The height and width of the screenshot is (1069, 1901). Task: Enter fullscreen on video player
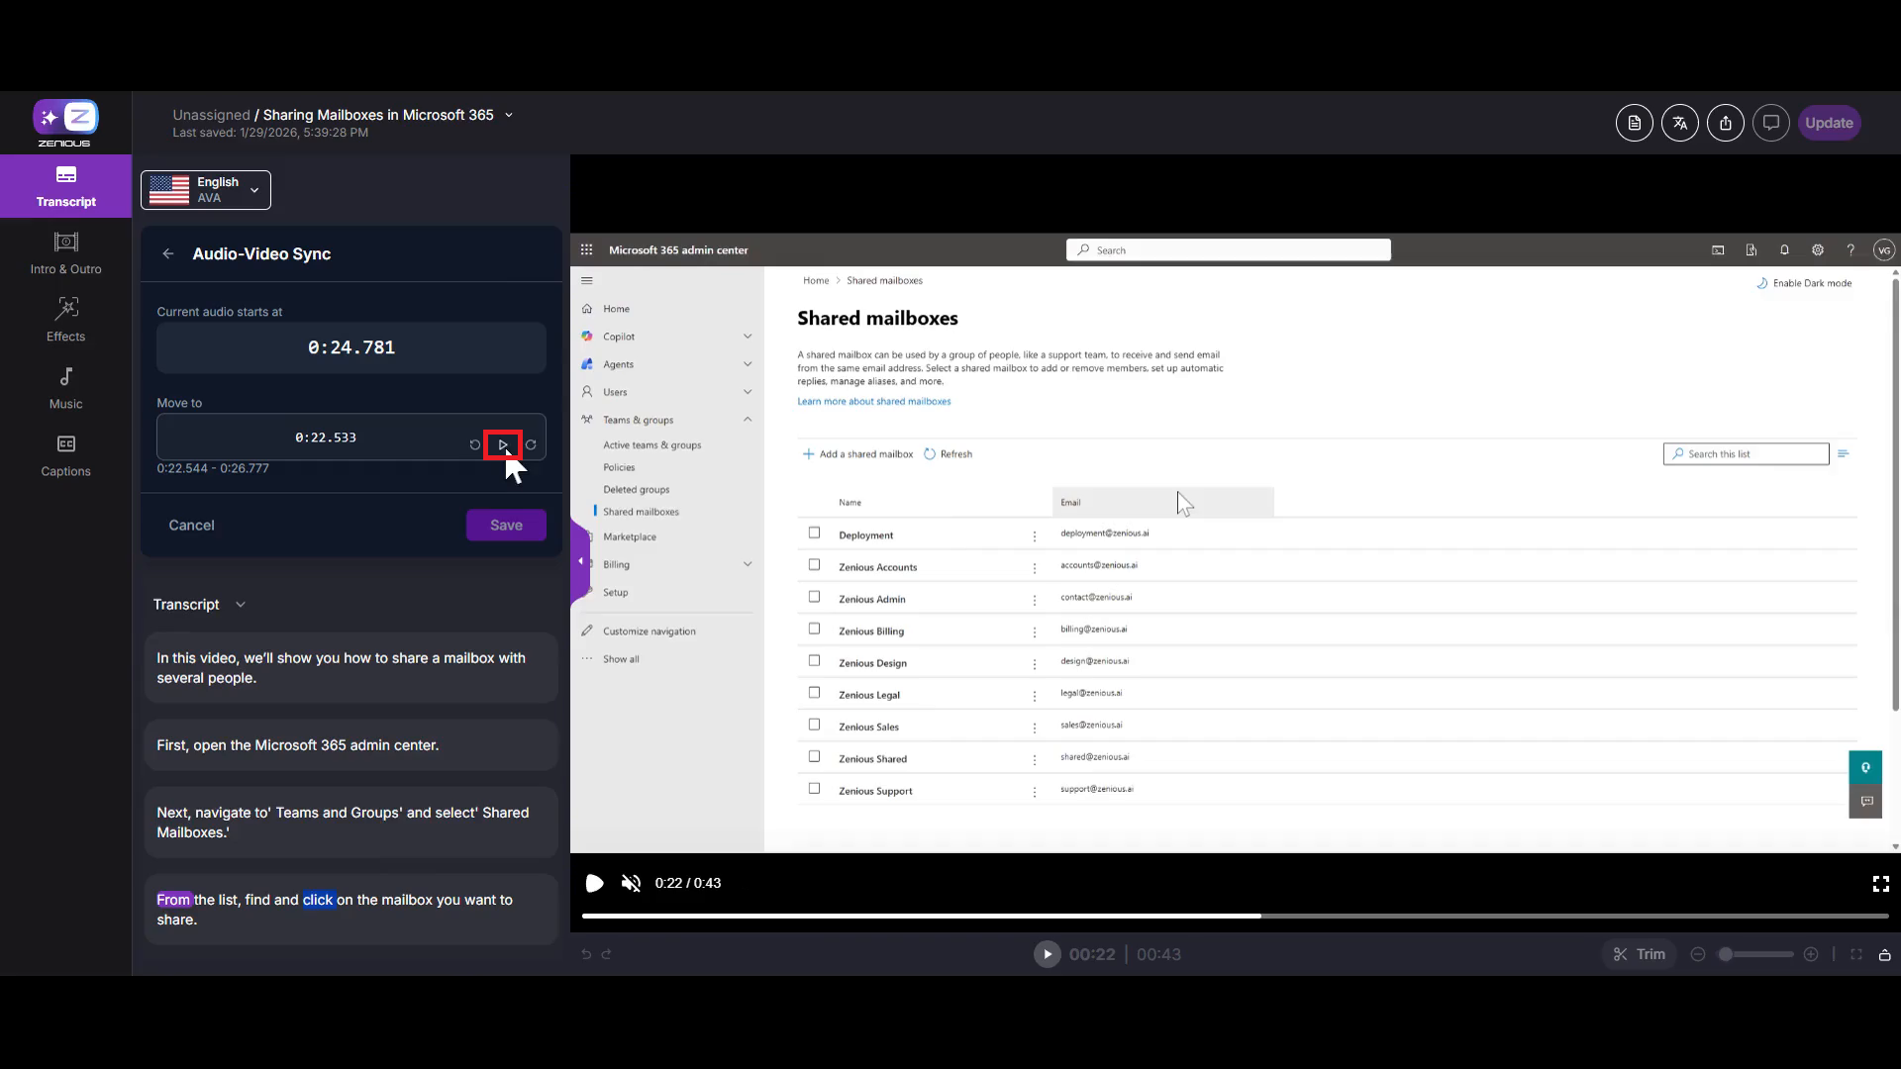tap(1880, 883)
